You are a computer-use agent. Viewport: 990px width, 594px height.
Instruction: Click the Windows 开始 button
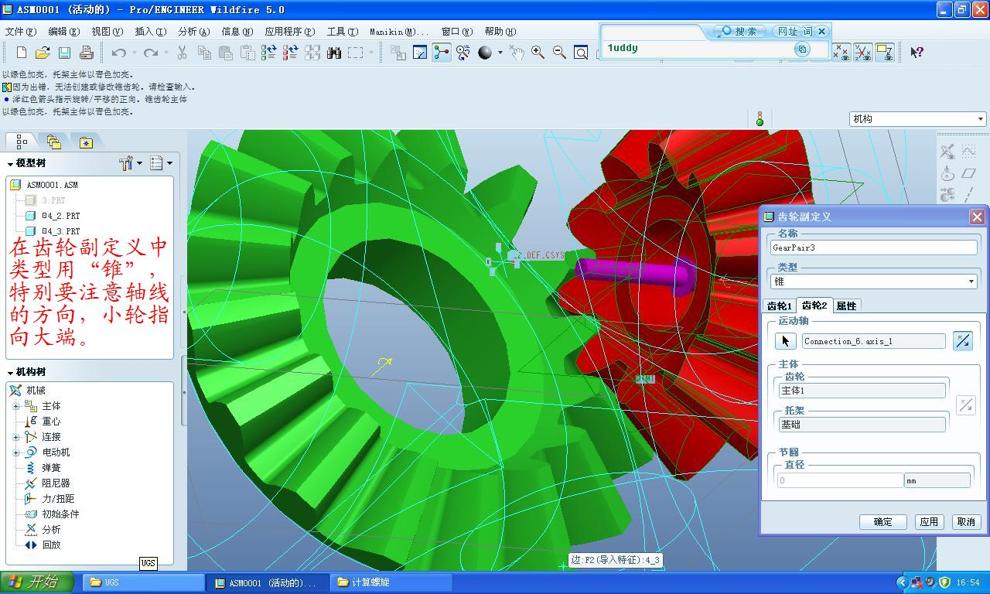[x=37, y=582]
